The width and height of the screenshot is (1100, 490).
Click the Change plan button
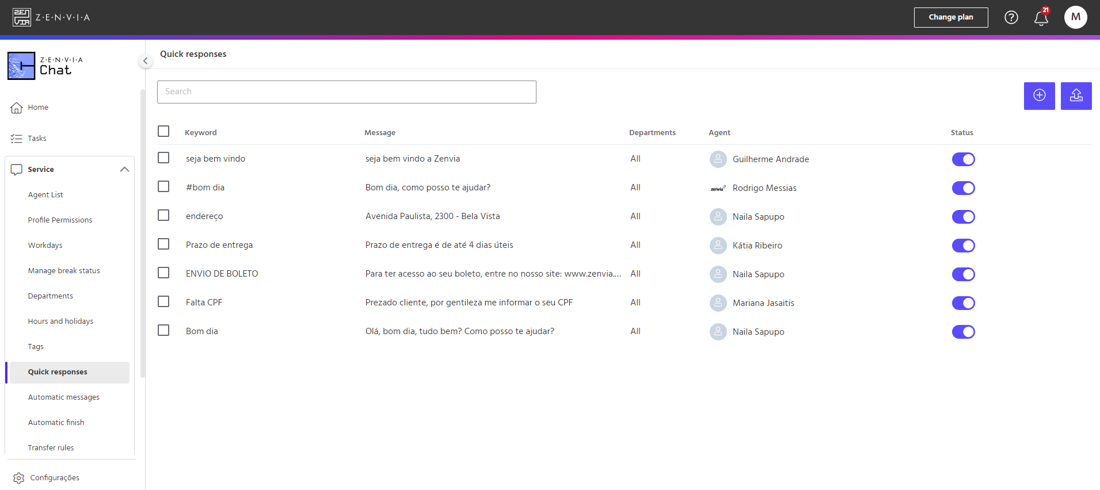coord(951,17)
